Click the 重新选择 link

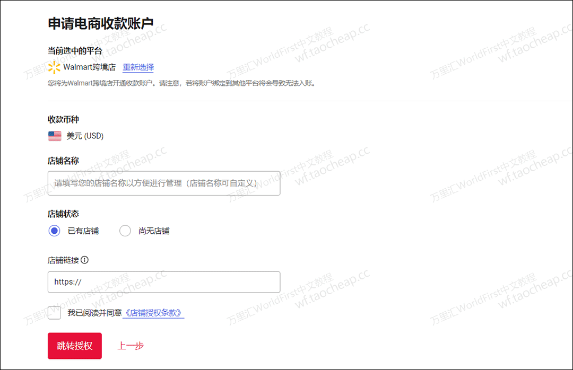[138, 67]
